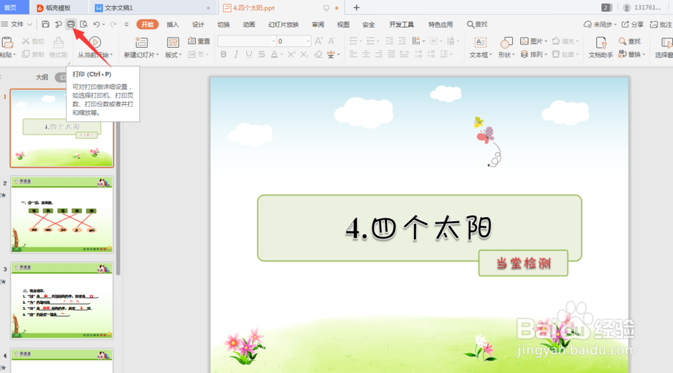Switch to the Insert (插入) tab
The width and height of the screenshot is (673, 373).
pos(172,24)
